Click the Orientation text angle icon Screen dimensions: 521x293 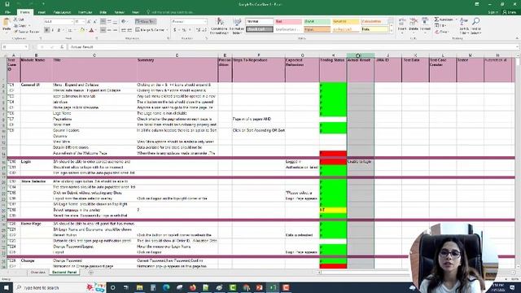(124, 22)
